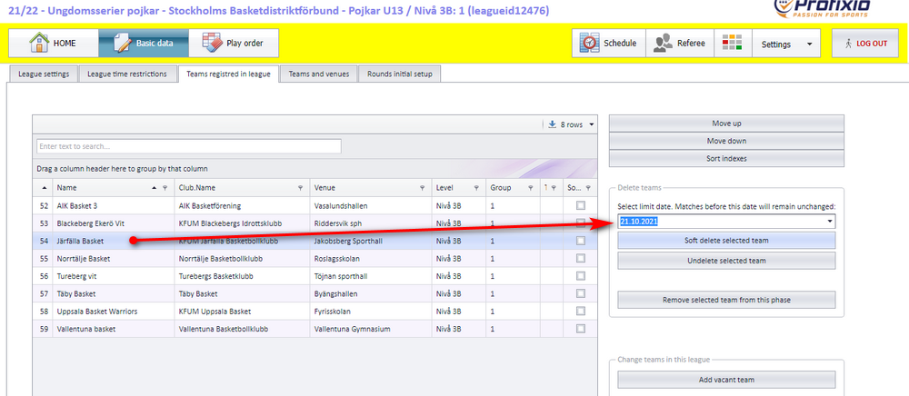Select the Uppsala Basket Warriors row
This screenshot has width=909, height=396.
[x=315, y=312]
